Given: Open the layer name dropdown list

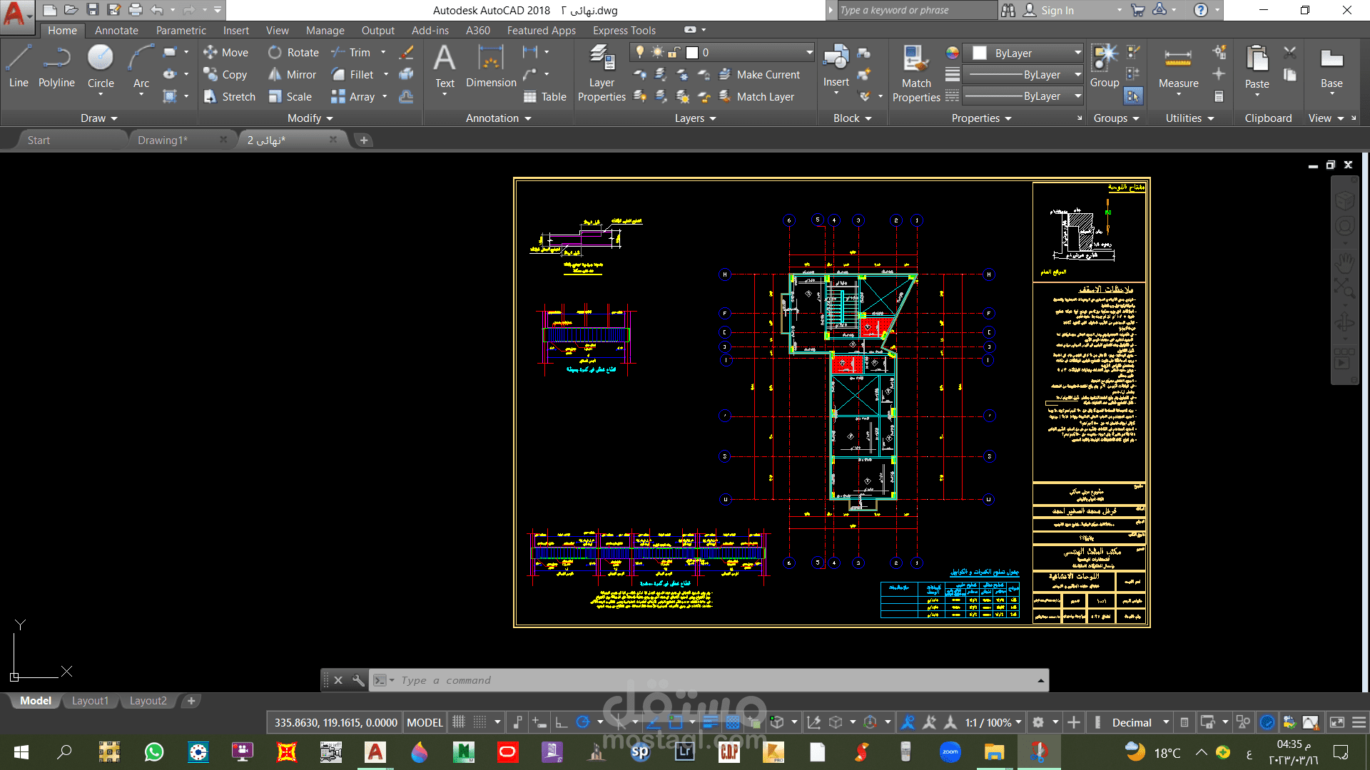Looking at the screenshot, I should pyautogui.click(x=809, y=52).
